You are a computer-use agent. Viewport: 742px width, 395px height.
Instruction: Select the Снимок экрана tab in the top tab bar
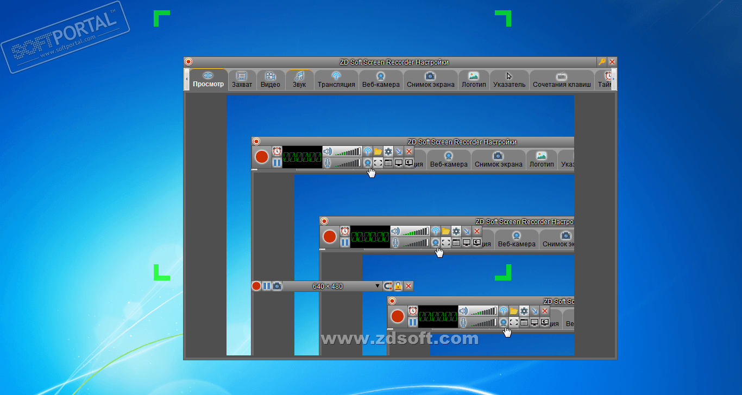(x=430, y=79)
